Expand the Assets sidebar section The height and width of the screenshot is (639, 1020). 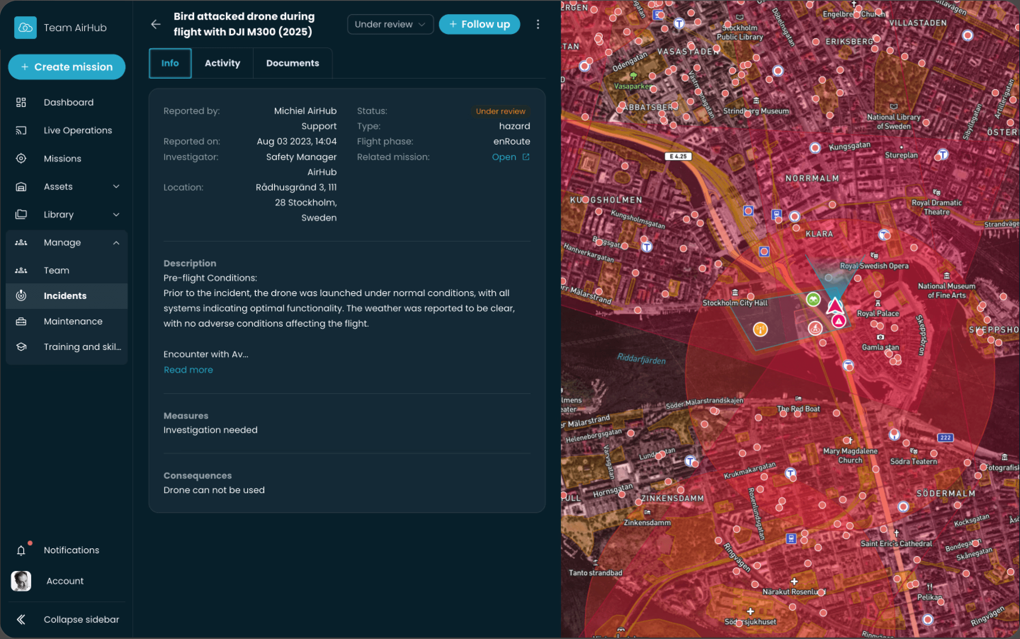(x=116, y=186)
